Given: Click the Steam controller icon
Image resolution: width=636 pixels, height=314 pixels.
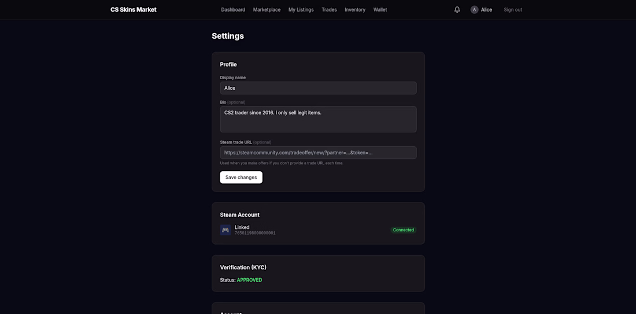Looking at the screenshot, I should tap(225, 230).
